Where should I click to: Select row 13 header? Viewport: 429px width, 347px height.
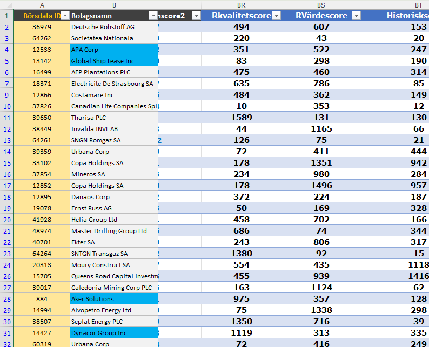(x=6, y=140)
